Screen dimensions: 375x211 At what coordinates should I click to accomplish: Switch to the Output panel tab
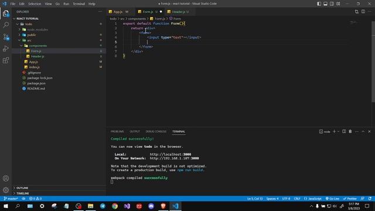pos(135,131)
